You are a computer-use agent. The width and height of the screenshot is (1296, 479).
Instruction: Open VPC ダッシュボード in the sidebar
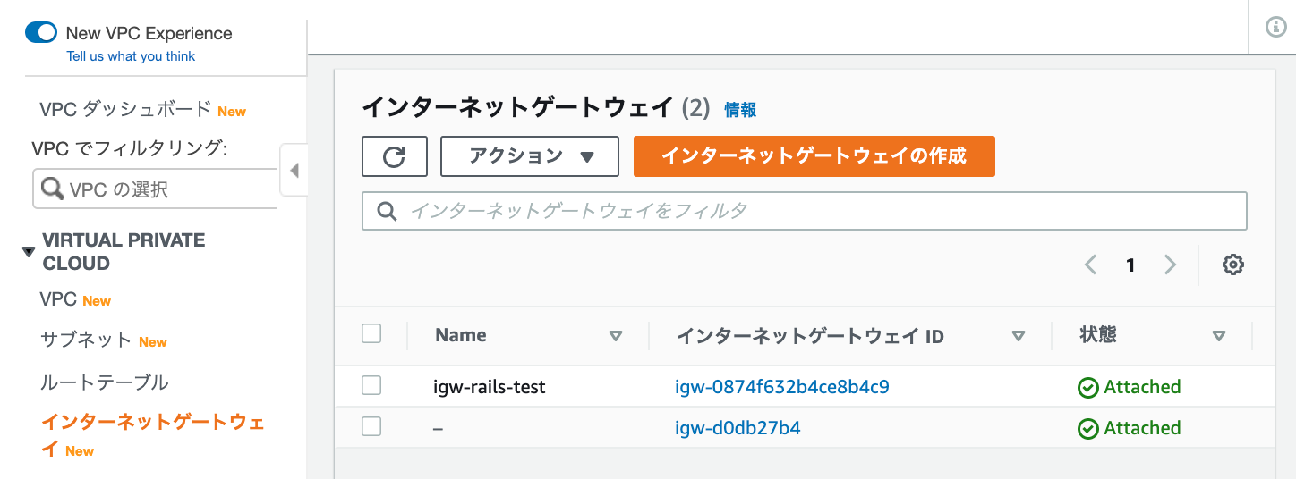[x=125, y=110]
